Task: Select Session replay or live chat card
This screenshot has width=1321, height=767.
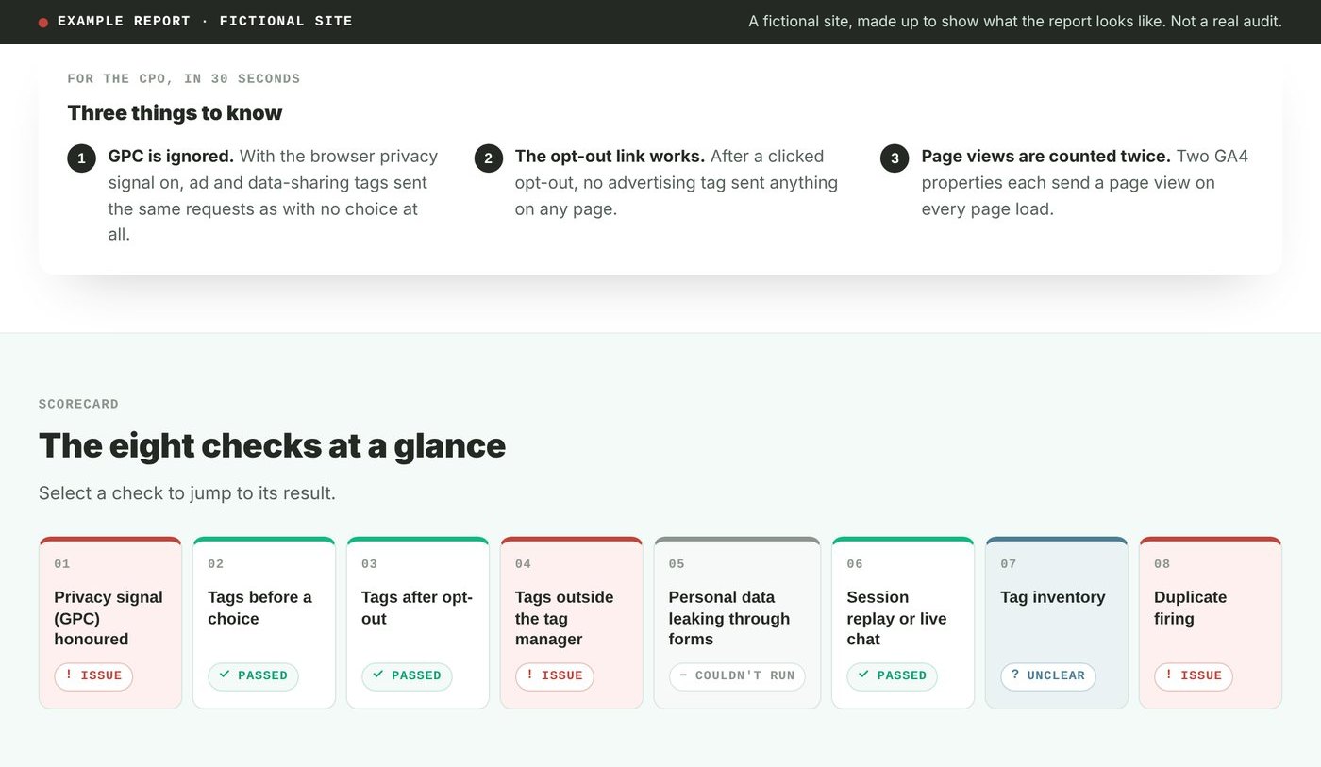Action: (903, 623)
